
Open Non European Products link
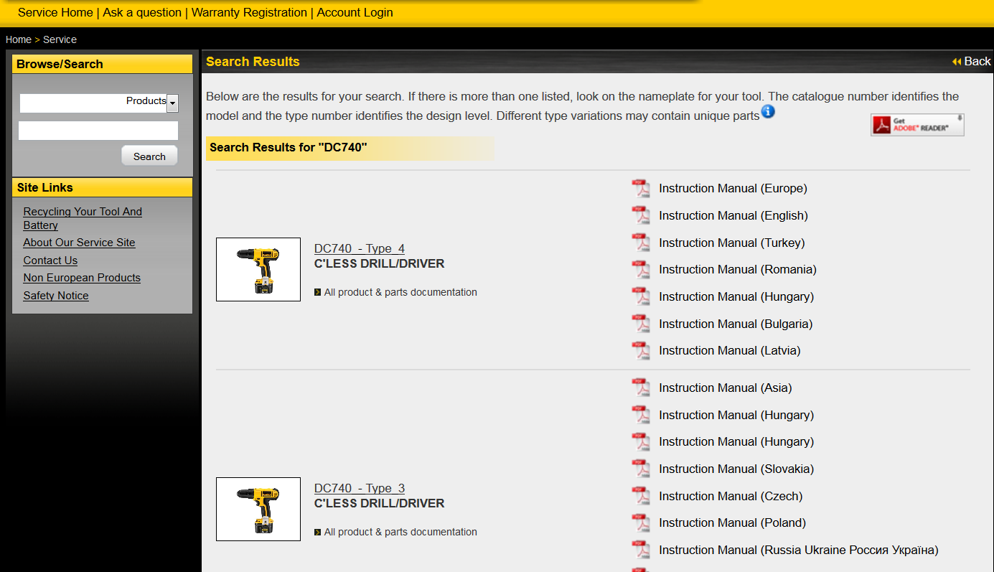tap(82, 278)
